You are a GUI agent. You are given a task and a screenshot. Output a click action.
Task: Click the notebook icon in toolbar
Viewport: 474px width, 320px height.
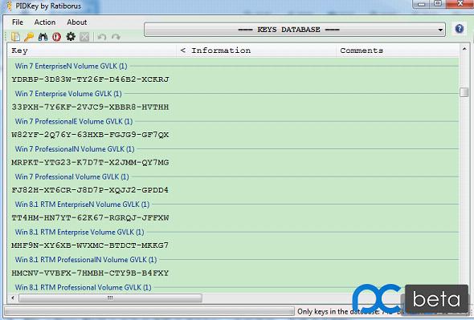15,37
